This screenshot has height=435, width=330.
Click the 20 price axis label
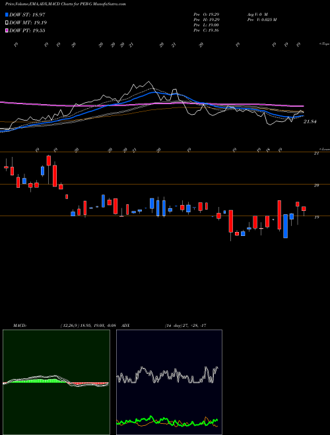pyautogui.click(x=316, y=185)
